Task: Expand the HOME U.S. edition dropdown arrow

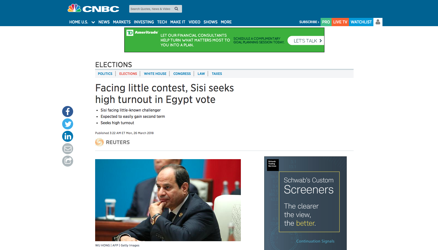Action: (x=93, y=22)
